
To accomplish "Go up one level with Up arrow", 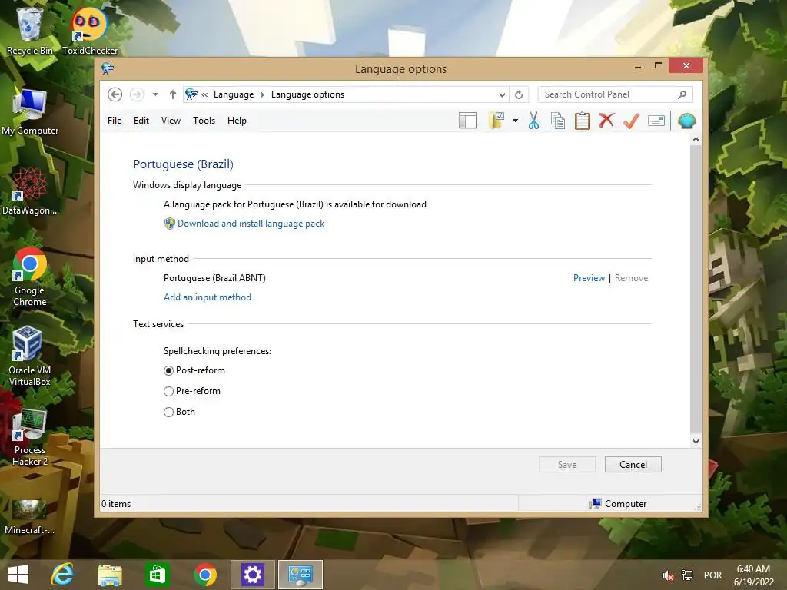I will pos(173,94).
